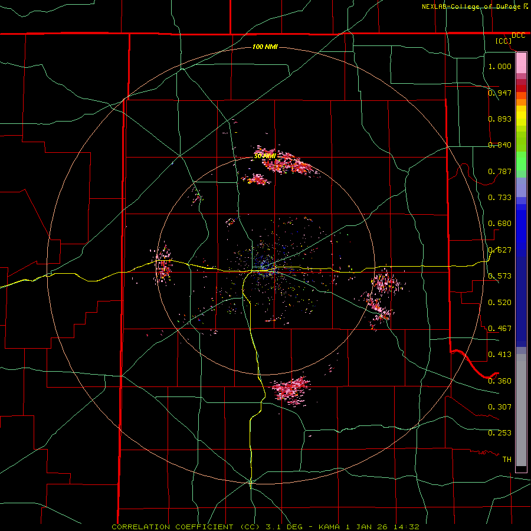
Task: Click the 100 NMI range ring label
Action: click(265, 47)
